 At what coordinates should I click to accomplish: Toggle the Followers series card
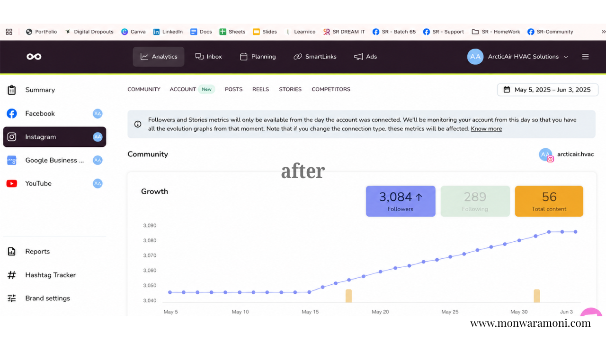(x=401, y=201)
